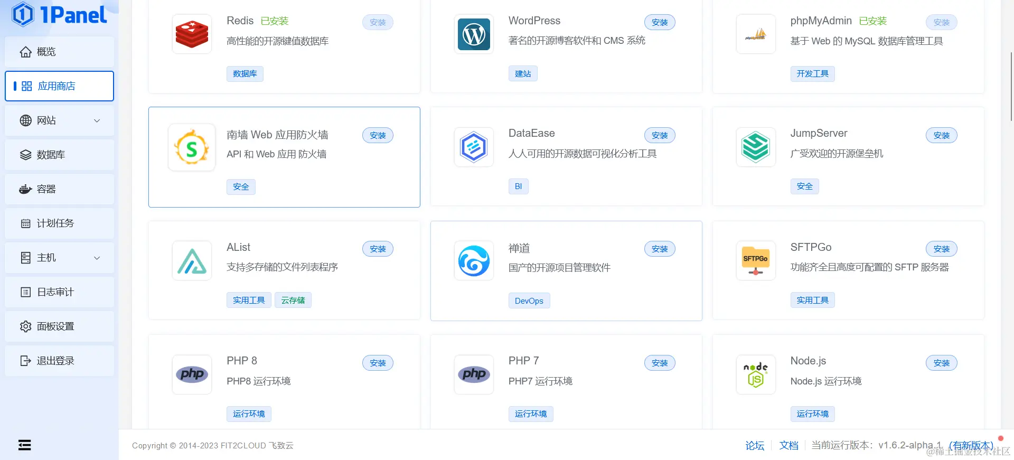Collapse the sidebar with the bottom menu icon
Screen dimensions: 1014x460
click(24, 445)
